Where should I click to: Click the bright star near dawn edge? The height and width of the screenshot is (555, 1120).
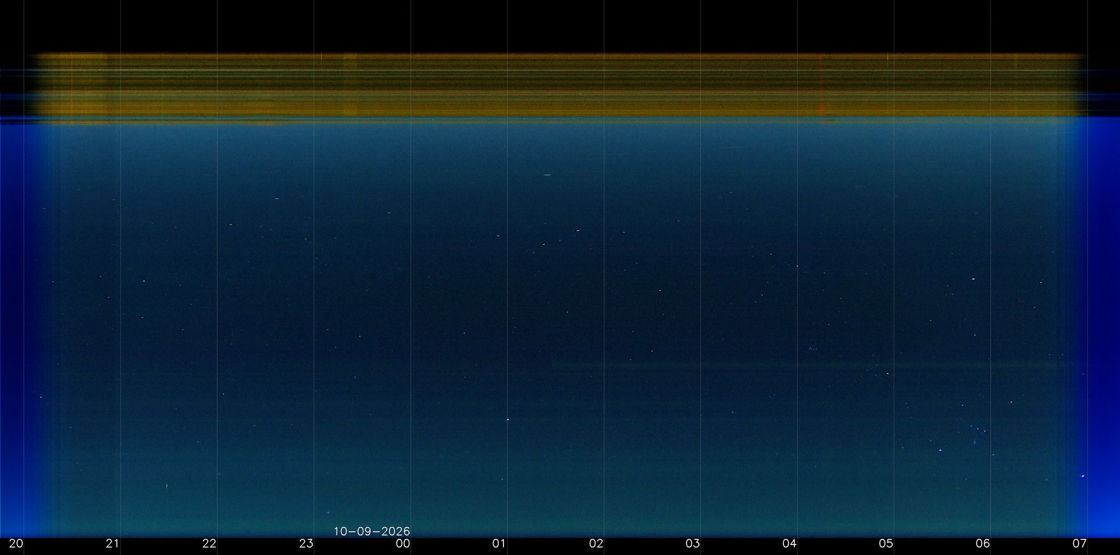pyautogui.click(x=1083, y=476)
